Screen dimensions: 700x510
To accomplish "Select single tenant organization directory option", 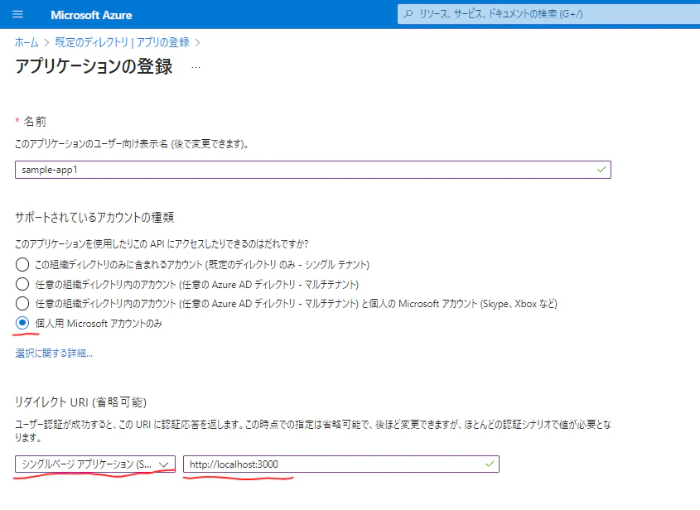I will click(x=22, y=265).
